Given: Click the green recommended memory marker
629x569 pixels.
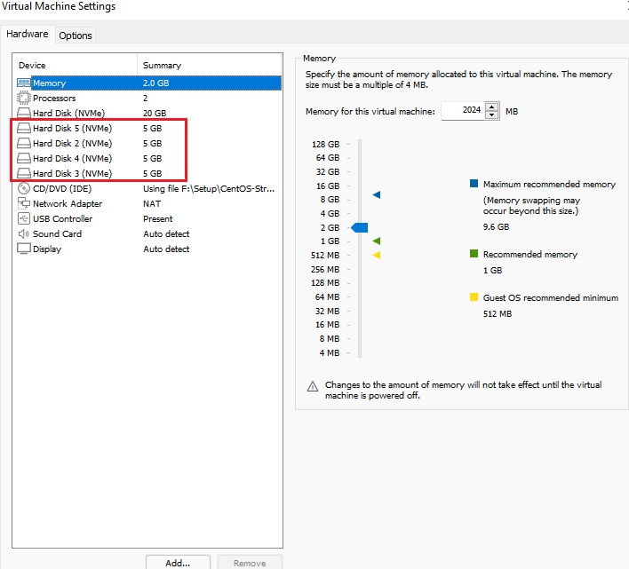Looking at the screenshot, I should (377, 241).
